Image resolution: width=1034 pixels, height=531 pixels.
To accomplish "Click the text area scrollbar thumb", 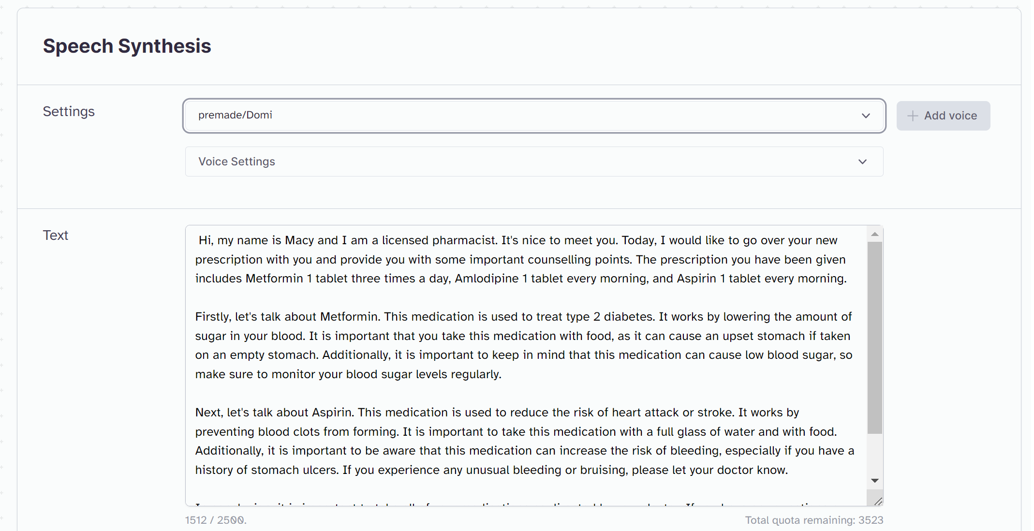I will pyautogui.click(x=874, y=338).
